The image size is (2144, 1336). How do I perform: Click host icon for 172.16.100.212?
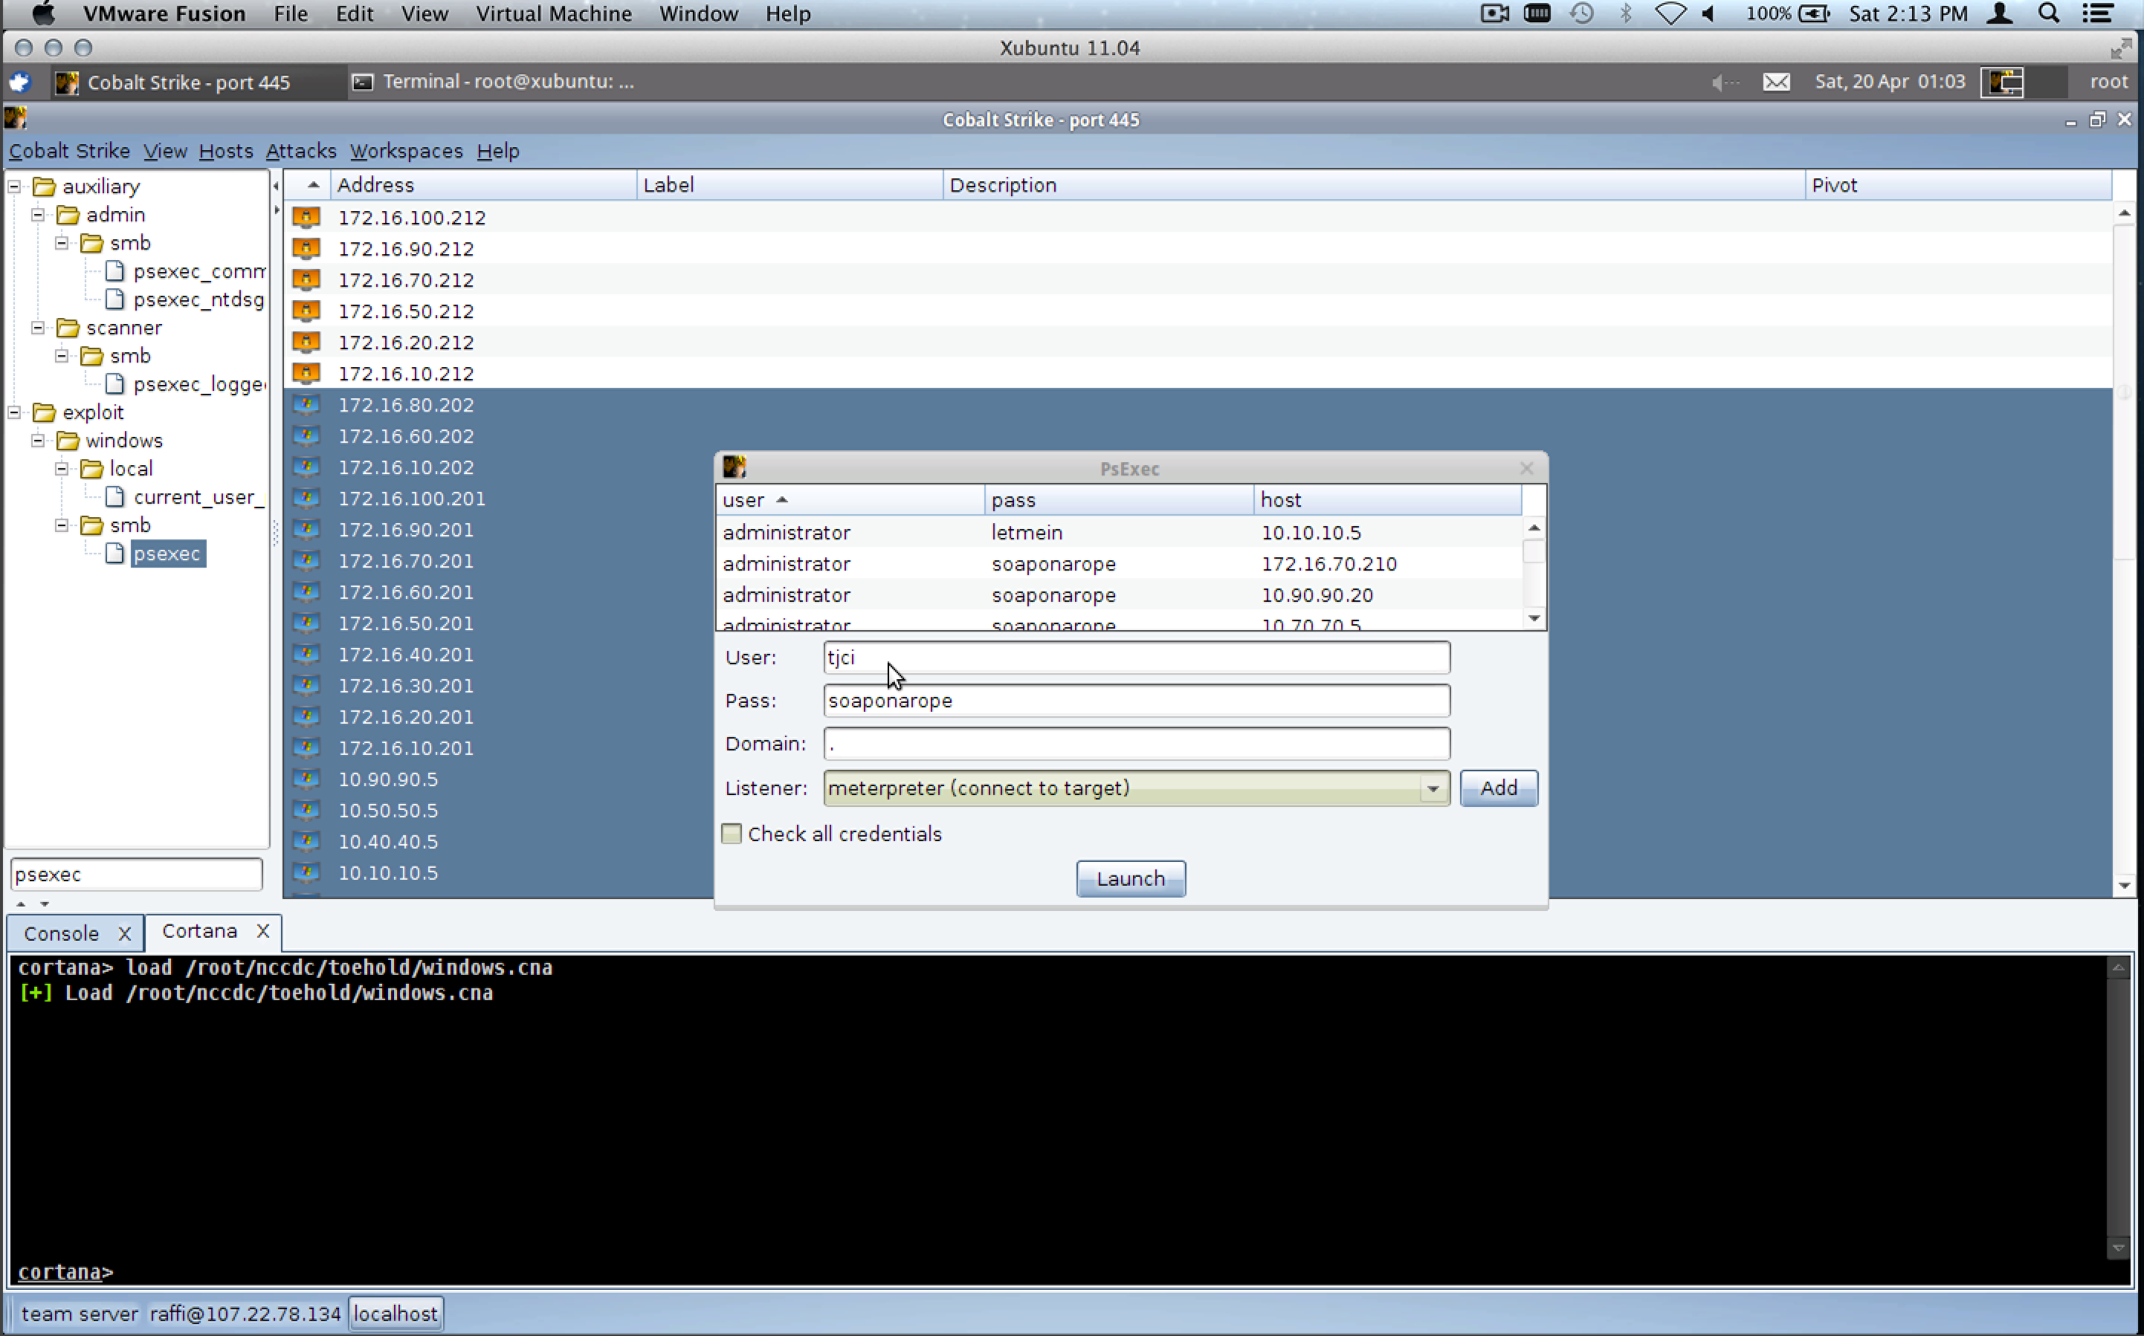[306, 216]
